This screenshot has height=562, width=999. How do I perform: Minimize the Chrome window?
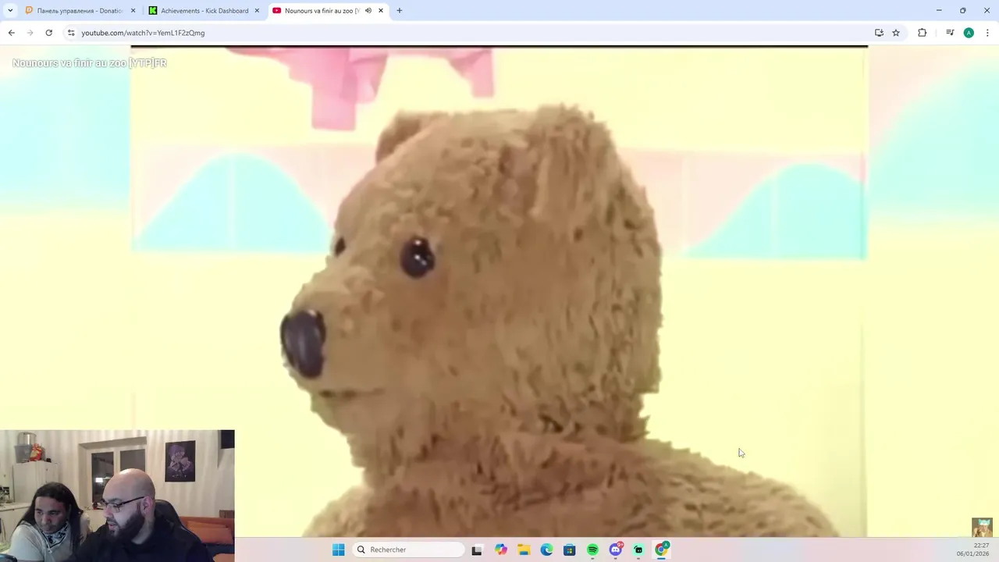click(939, 10)
